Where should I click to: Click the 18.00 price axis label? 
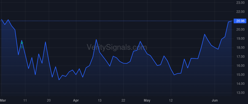pos(240,48)
